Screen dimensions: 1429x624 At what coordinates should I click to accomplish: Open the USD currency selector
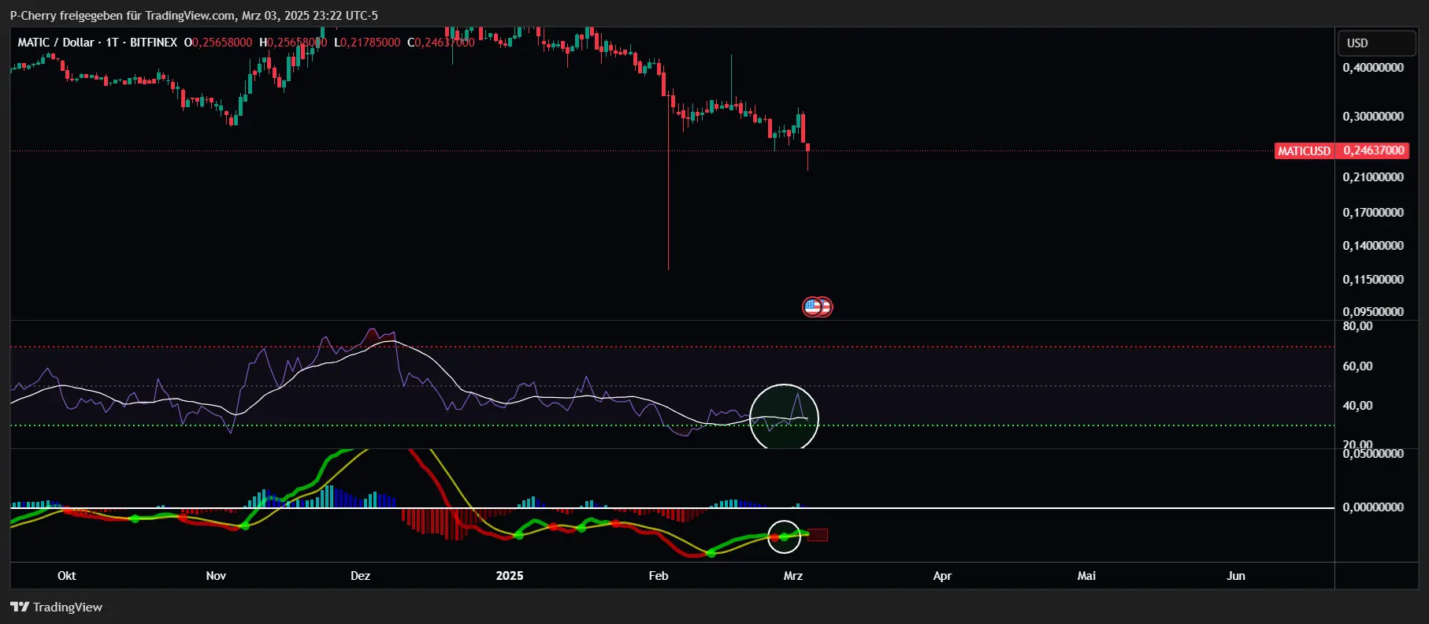point(1376,43)
